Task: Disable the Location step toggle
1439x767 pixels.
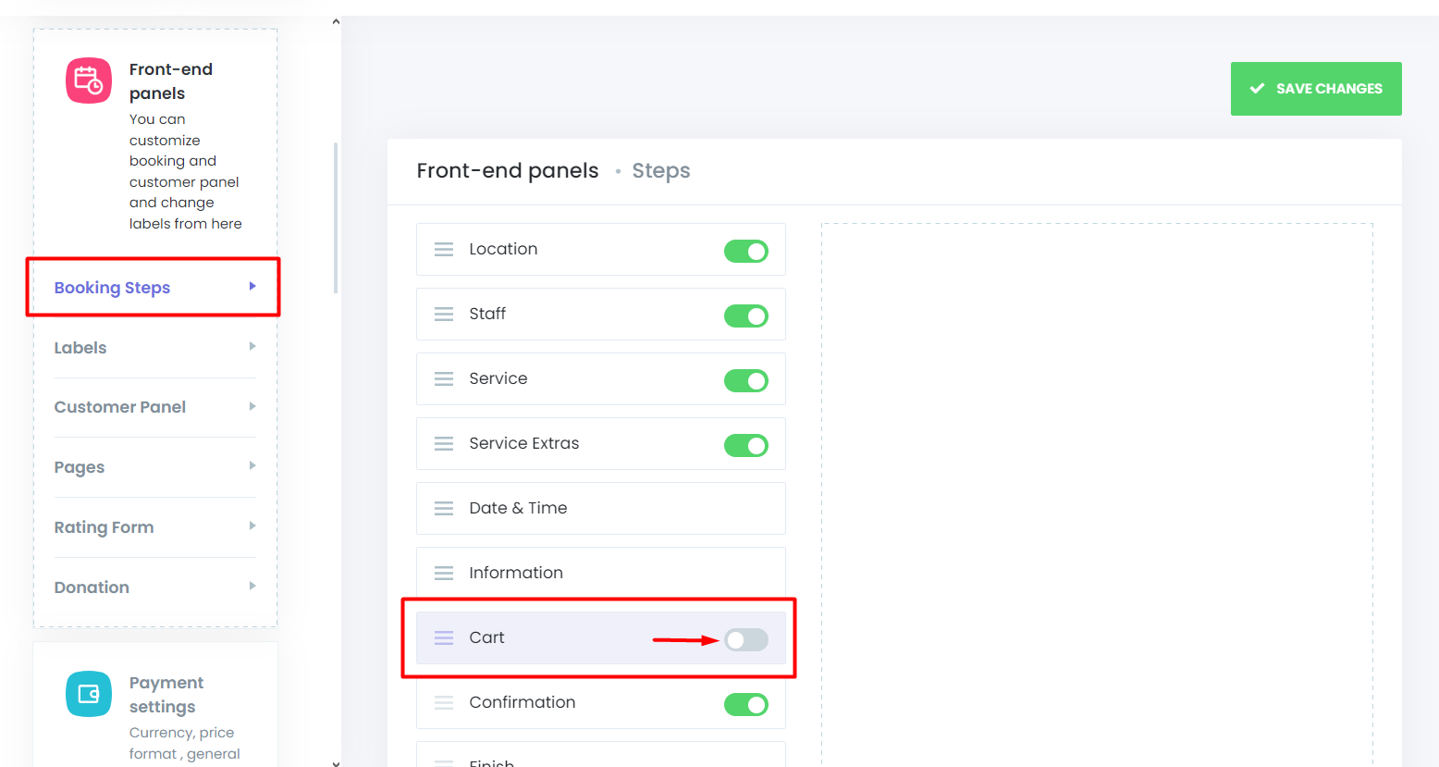Action: [x=746, y=251]
